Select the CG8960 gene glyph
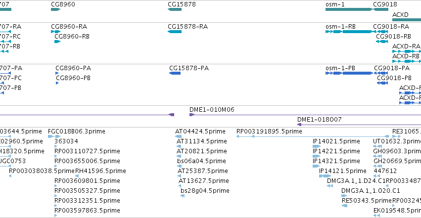Viewport: 421px width, 218px height. [55, 9]
